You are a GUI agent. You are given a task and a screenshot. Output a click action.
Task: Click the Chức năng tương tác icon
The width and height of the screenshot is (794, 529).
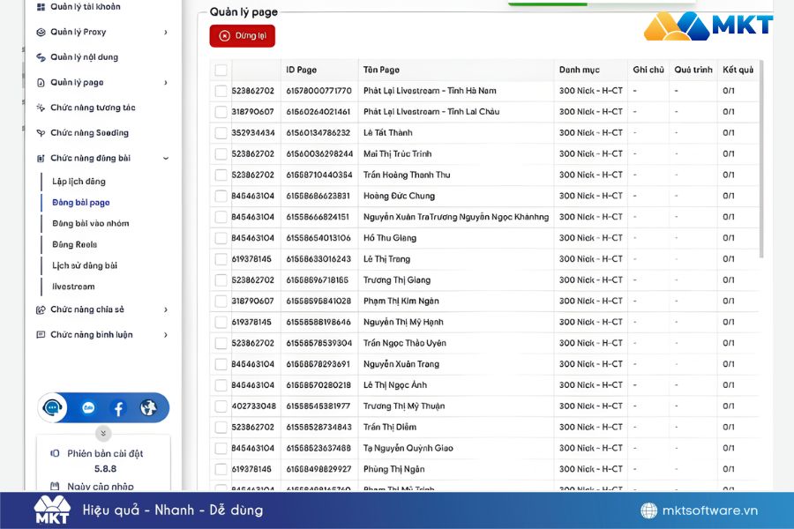41,108
